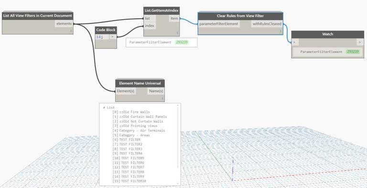Click element ID 293239 in Watch node
367x188 pixels.
(x=353, y=52)
